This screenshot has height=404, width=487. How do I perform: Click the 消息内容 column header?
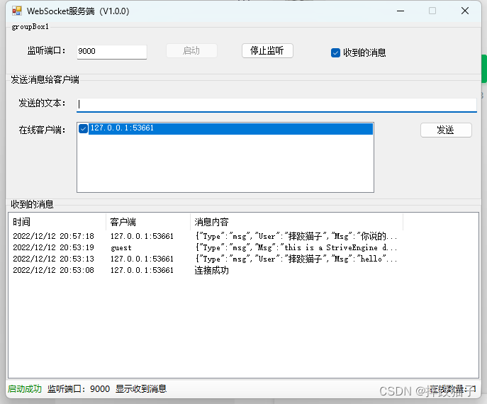click(x=296, y=222)
